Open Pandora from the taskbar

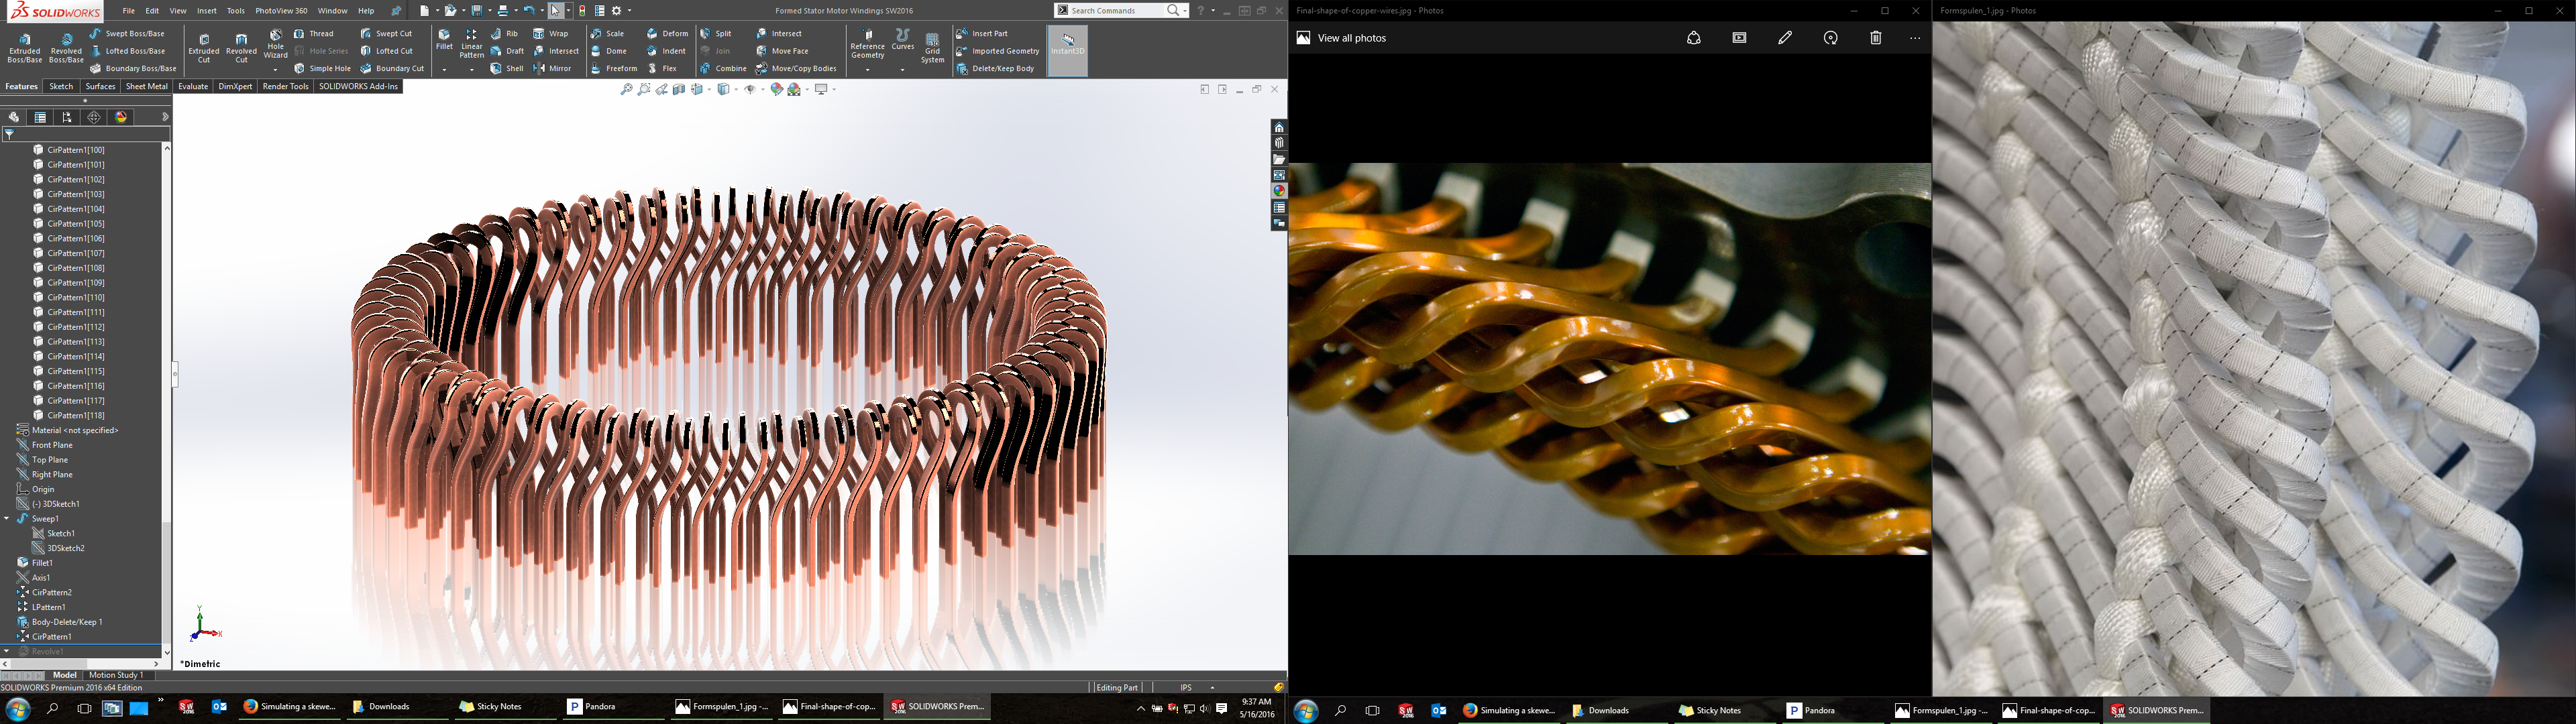[590, 707]
